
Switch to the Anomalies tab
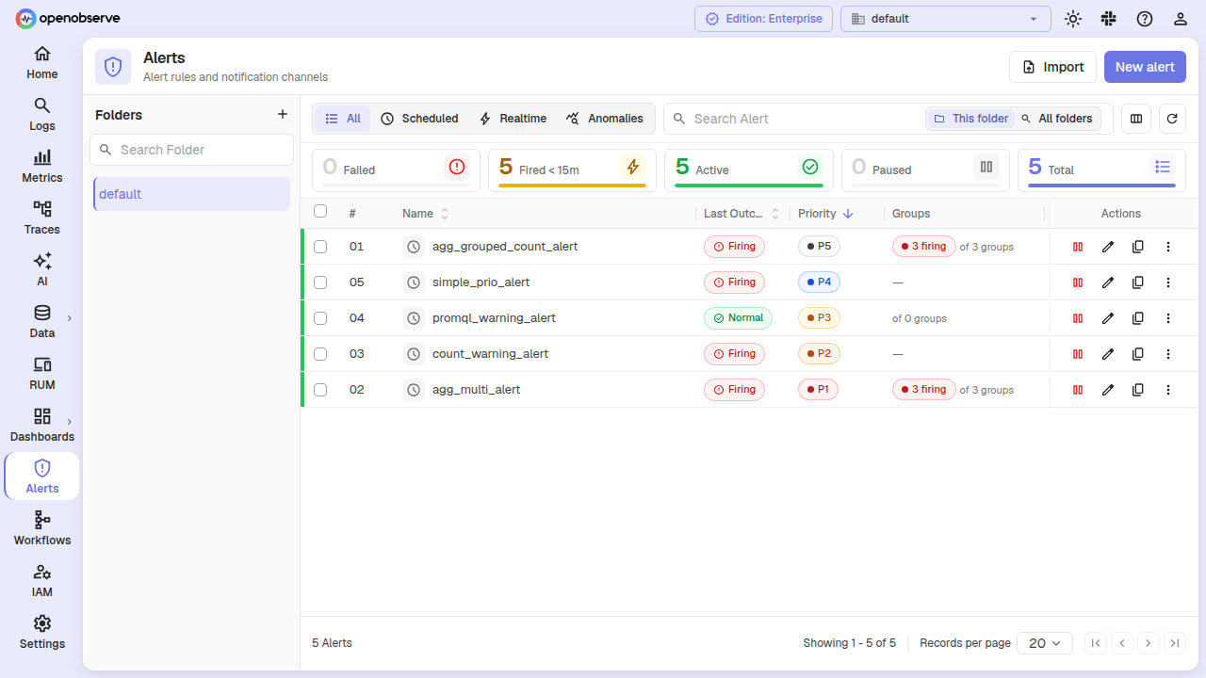click(x=605, y=119)
